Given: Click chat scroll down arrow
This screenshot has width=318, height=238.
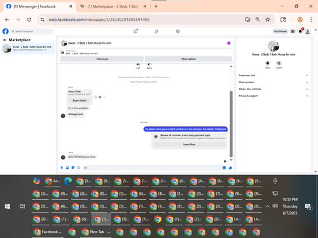Looking at the screenshot, I should (231, 160).
